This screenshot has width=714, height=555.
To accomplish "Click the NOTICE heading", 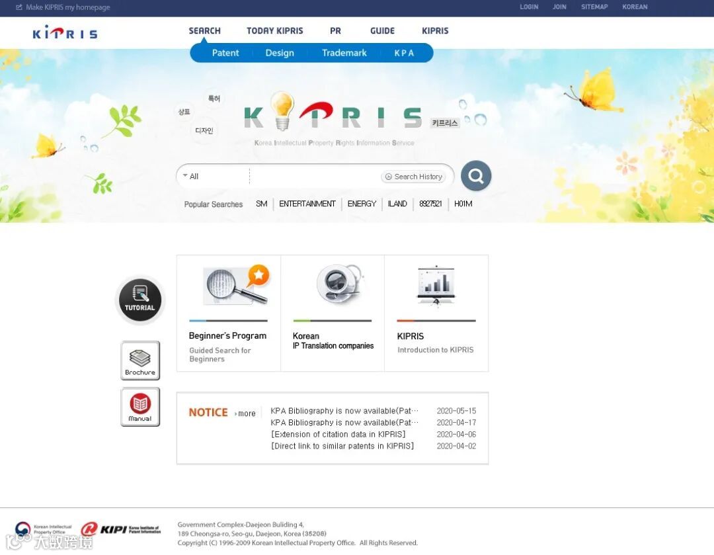I will 208,412.
